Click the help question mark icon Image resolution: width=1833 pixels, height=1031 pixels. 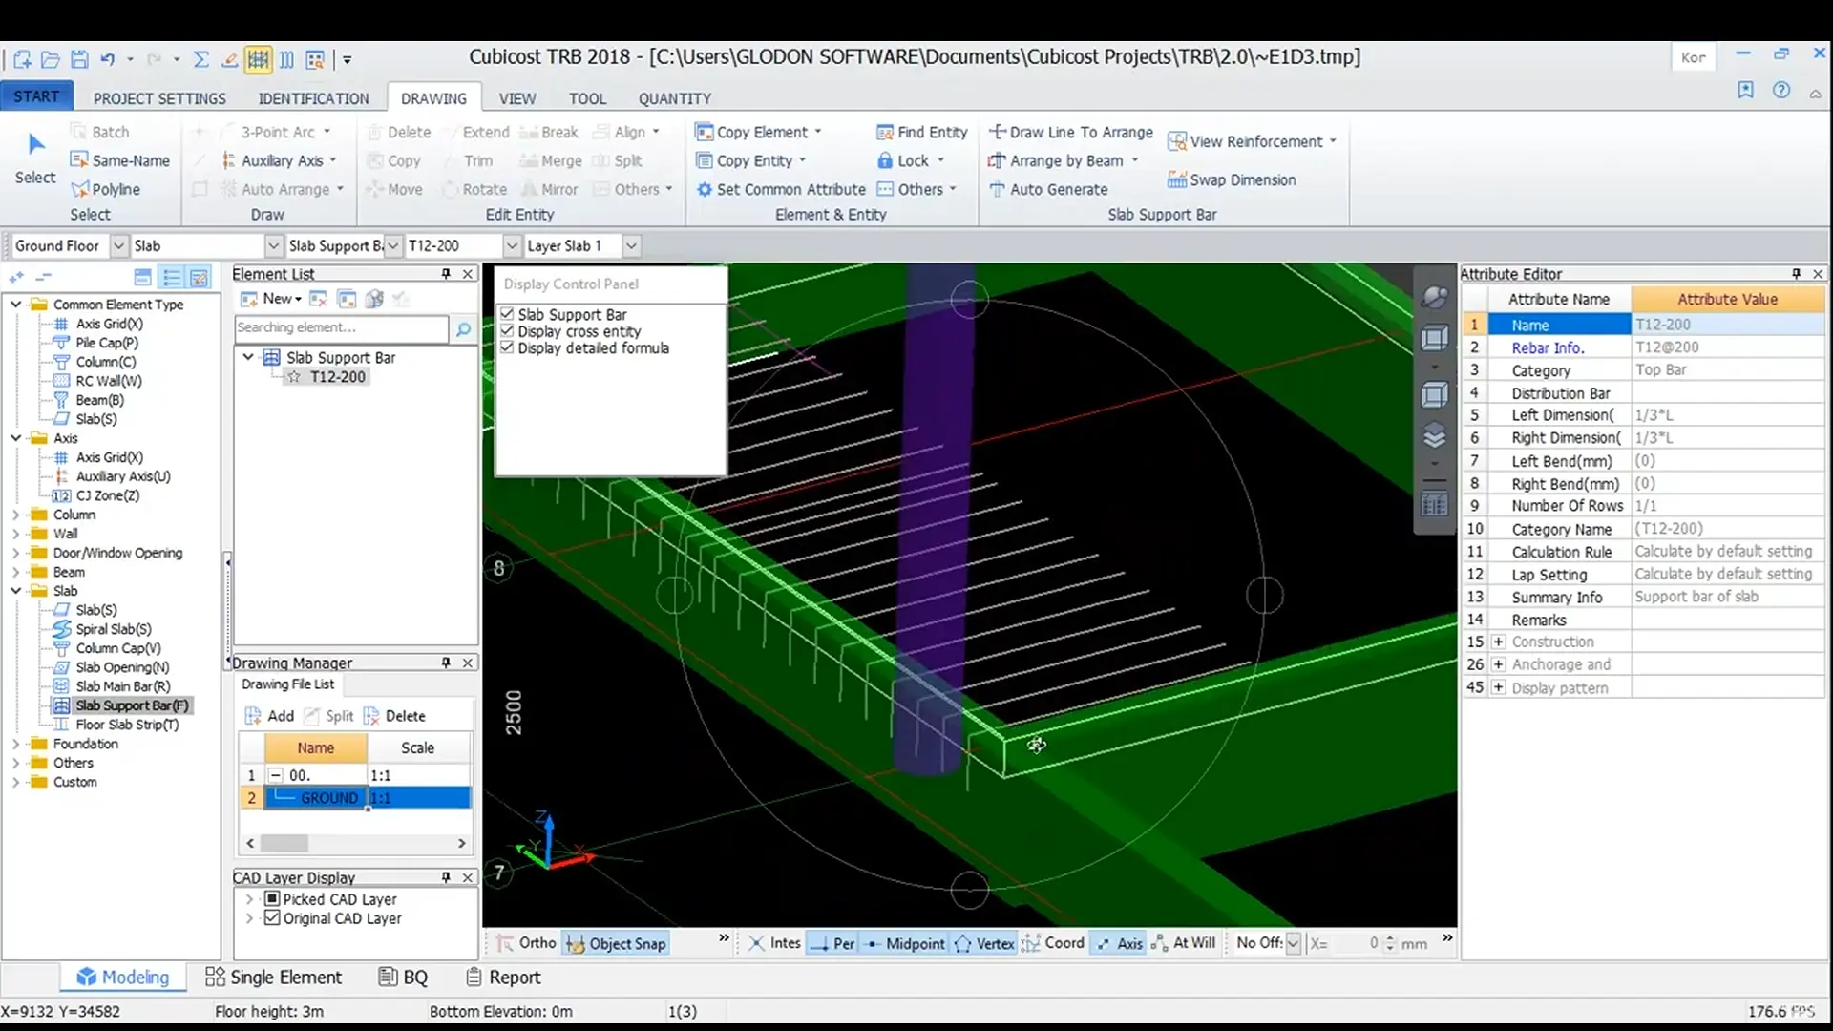(1781, 91)
